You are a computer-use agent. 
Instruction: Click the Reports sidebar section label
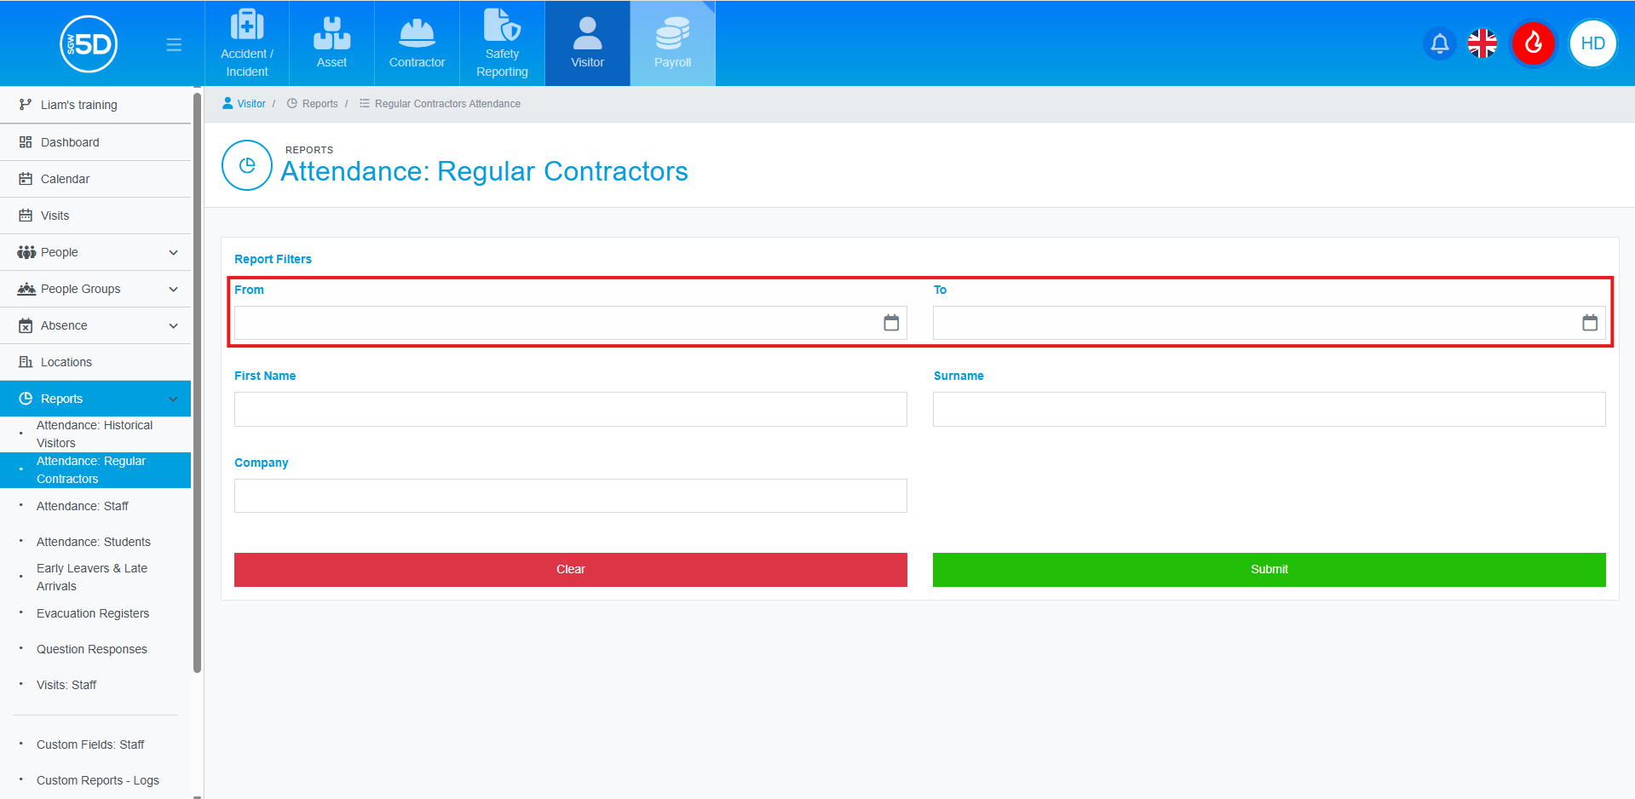click(61, 399)
